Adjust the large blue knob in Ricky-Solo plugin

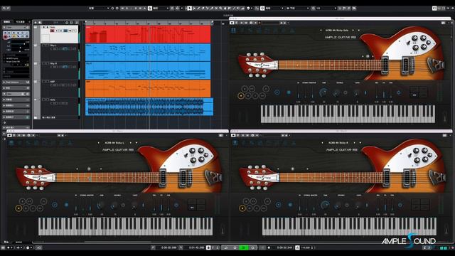(323, 92)
